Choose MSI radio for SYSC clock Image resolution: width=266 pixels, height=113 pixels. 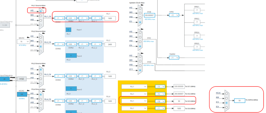coord(140,37)
